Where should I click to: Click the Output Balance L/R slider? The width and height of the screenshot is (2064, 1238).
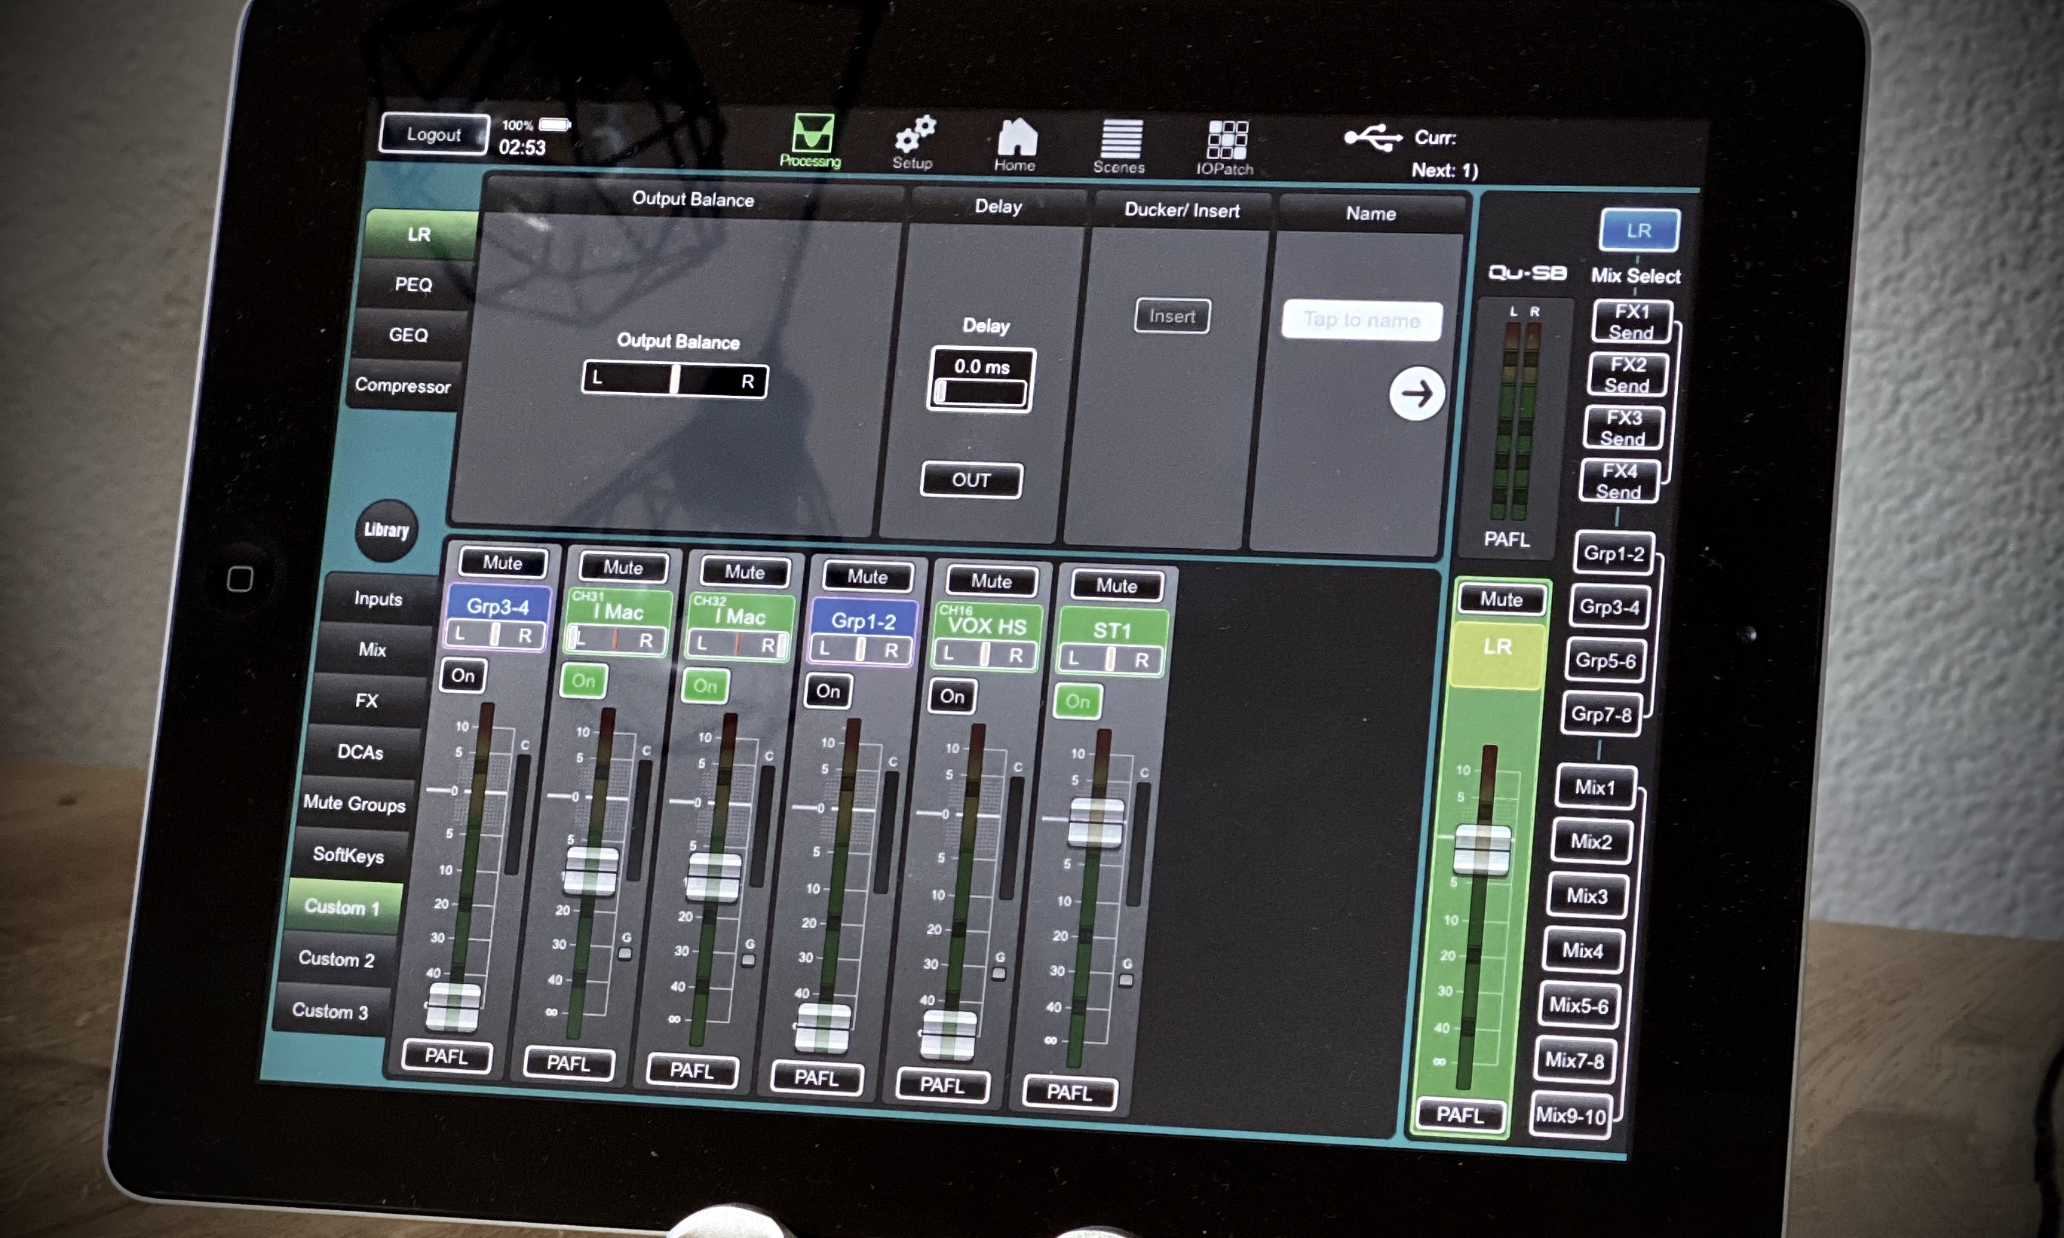click(x=674, y=381)
